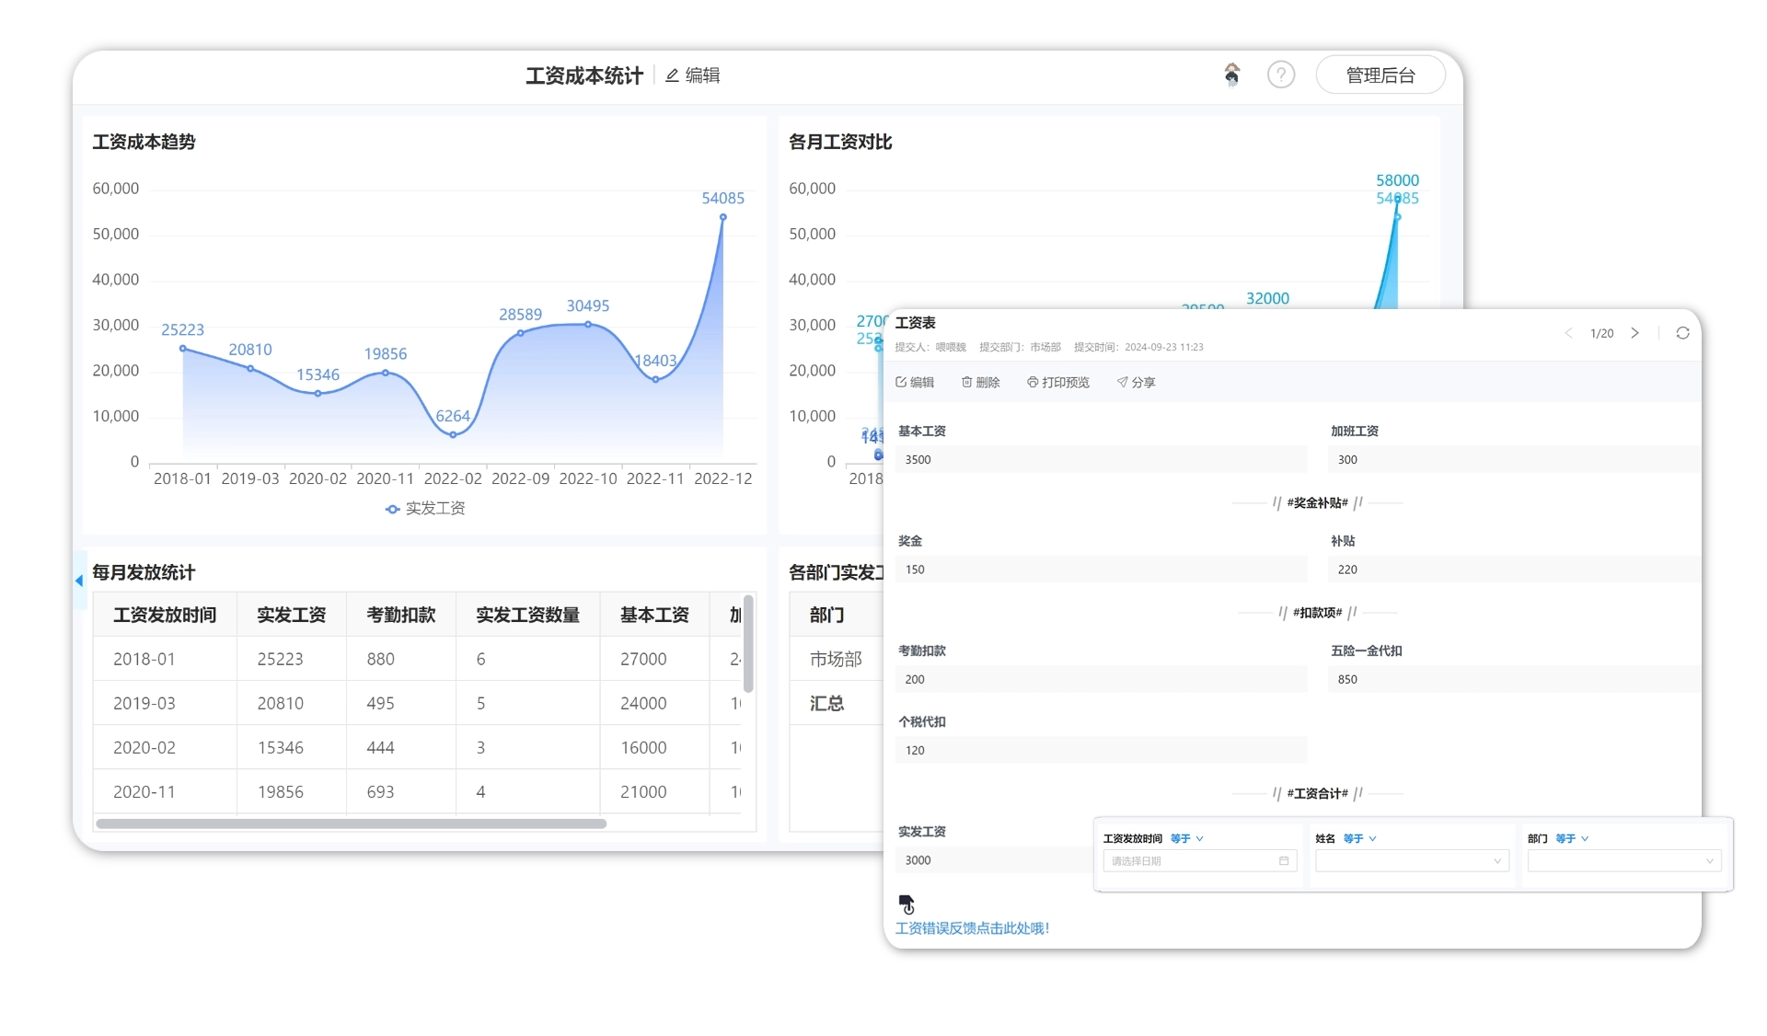Click the edit pencil icon beside 工资成本统计
Viewport: 1767px width, 1036px height.
(672, 75)
